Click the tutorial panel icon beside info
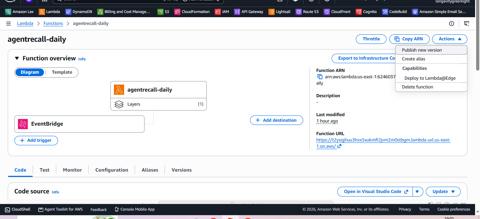The image size is (480, 219). click(x=467, y=24)
